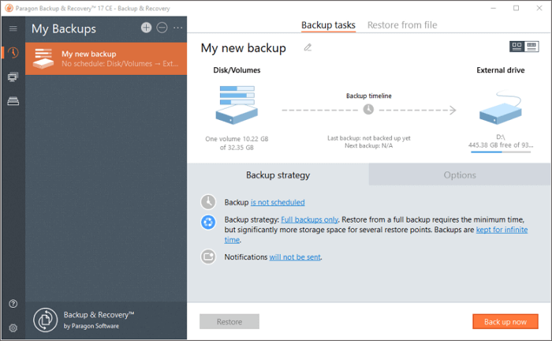Screen dimensions: 552x341
Task: Click 'kept for infinite time' link
Action: (502, 230)
